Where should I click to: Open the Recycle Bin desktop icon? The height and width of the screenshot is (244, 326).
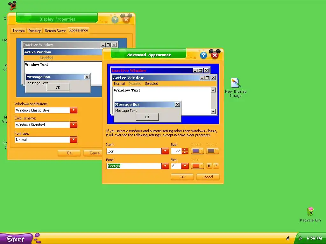[x=310, y=214]
